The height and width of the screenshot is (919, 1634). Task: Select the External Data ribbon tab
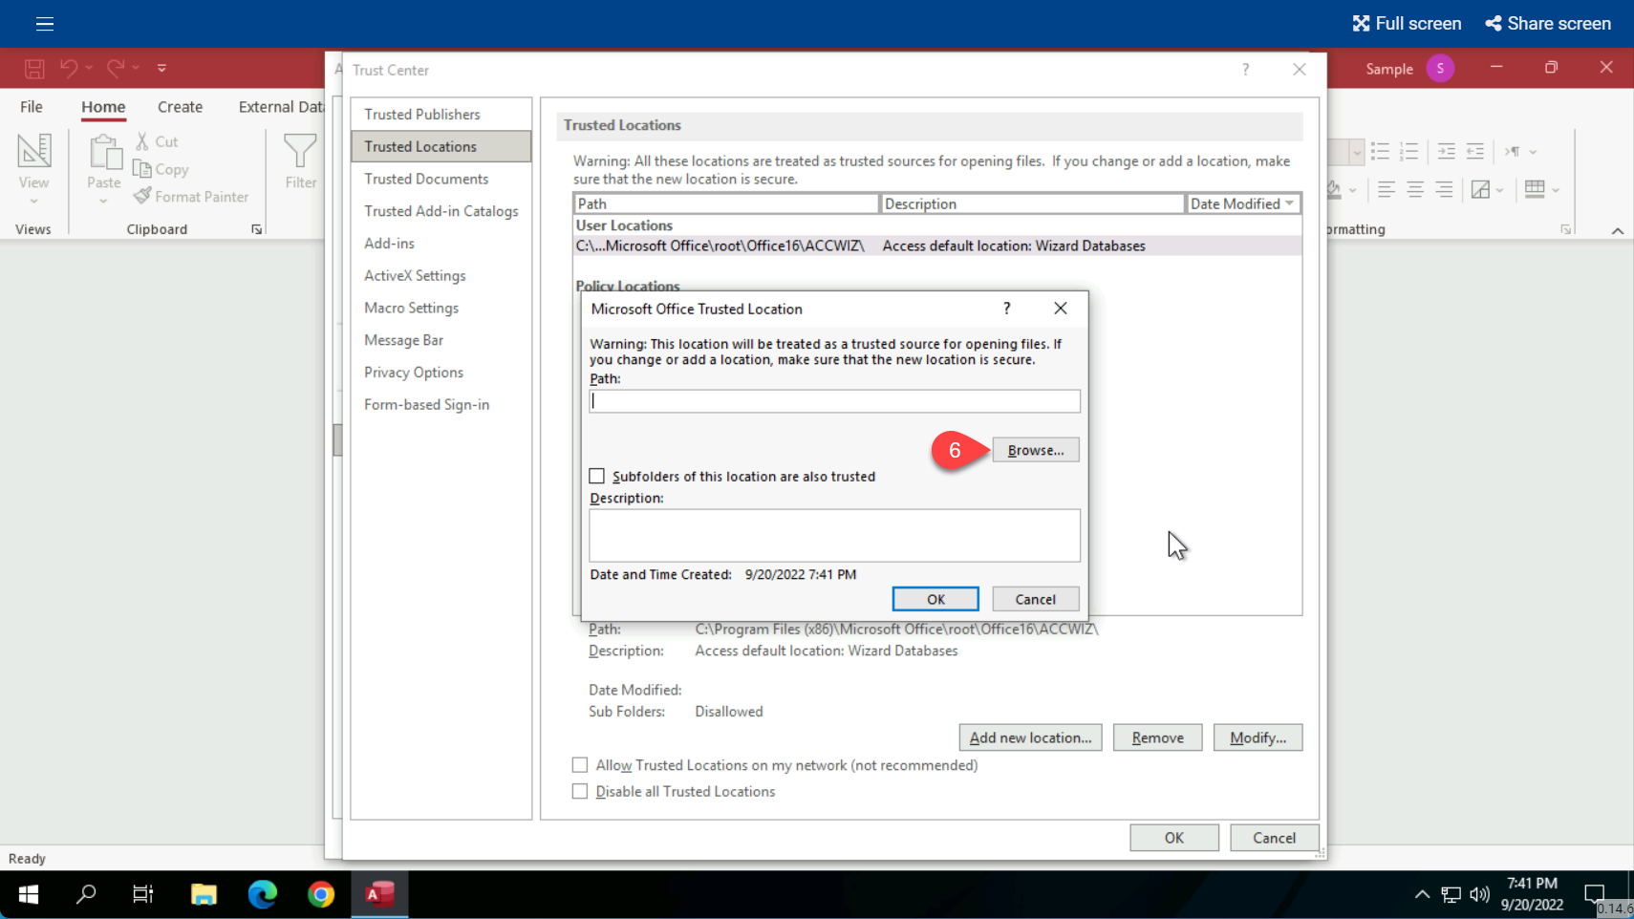280,107
